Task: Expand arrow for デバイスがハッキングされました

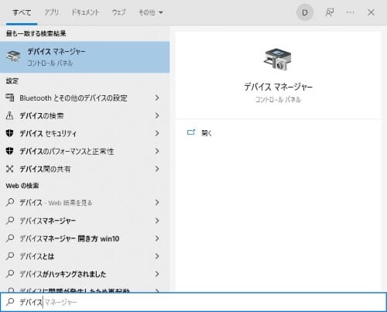Action: 157,274
